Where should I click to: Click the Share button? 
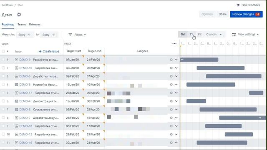point(222,14)
